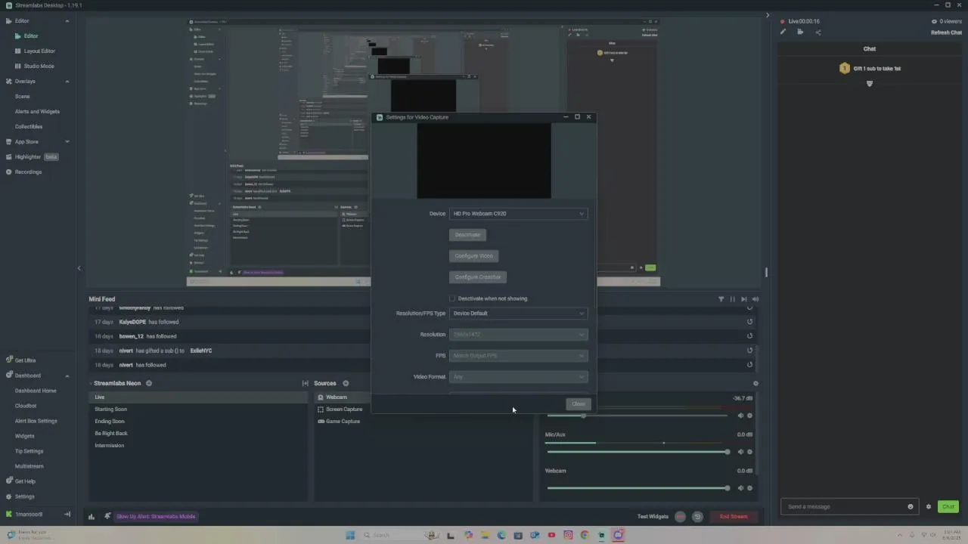Adjust the Webcam volume slider

click(638, 488)
